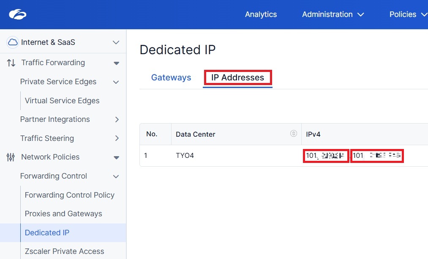The image size is (428, 259).
Task: Click the Internet & SaaS cloud icon
Action: tap(13, 42)
